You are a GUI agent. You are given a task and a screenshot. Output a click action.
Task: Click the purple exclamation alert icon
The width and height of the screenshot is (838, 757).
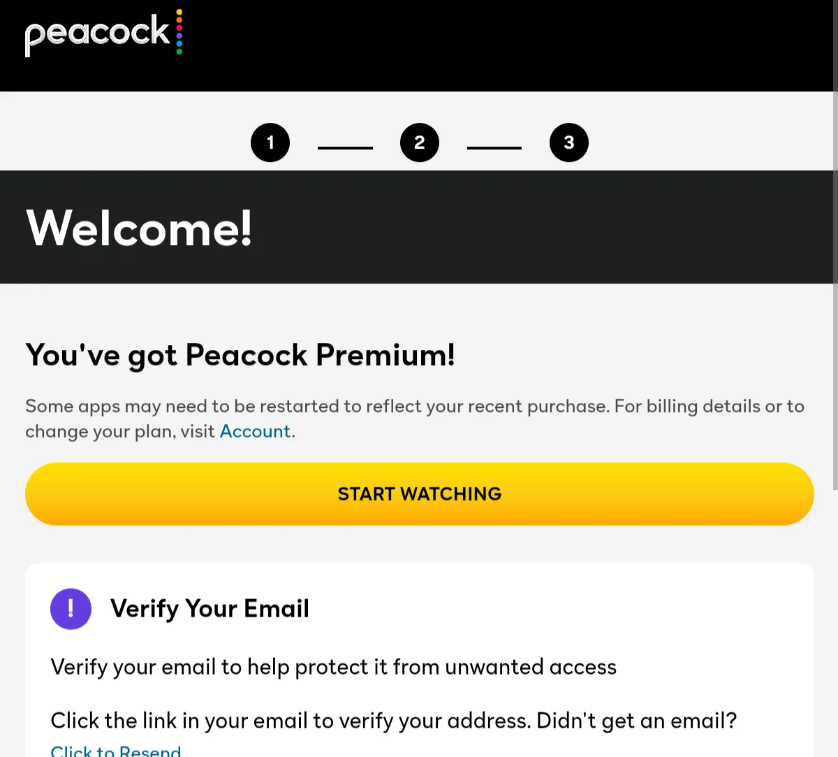[x=71, y=609]
